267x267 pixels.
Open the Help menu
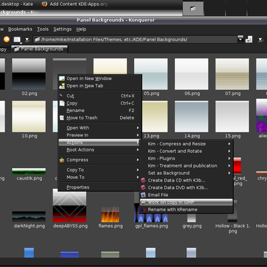point(81,29)
